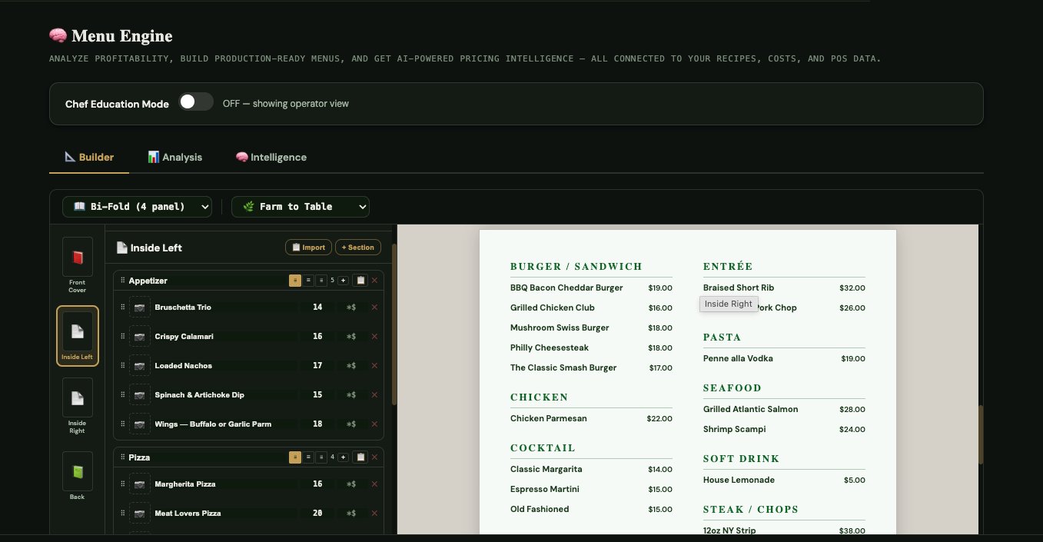Click the camera icon beside Spinach & Artichoke Dip
The width and height of the screenshot is (1043, 542).
[x=140, y=395]
